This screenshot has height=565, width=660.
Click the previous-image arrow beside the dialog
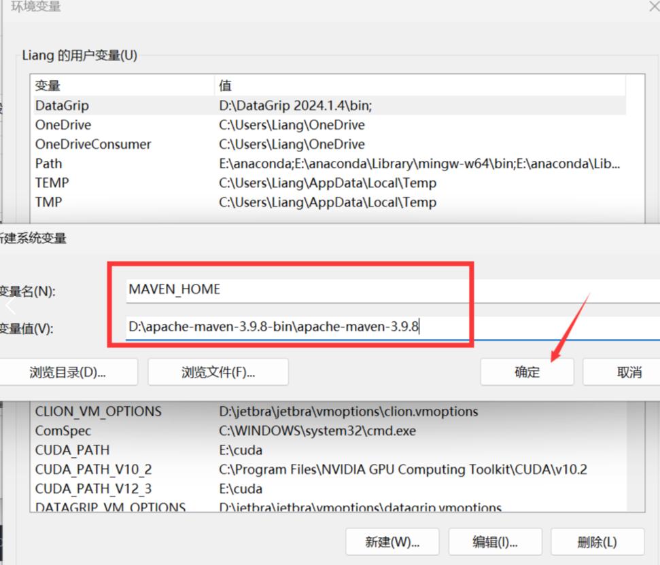[10, 306]
